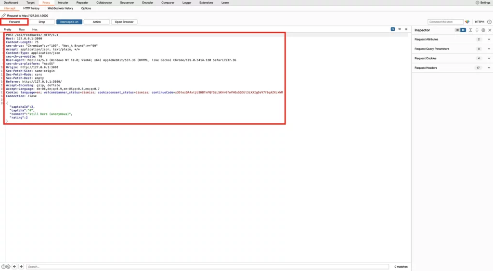Go to next search match arrow
The width and height of the screenshot is (493, 271).
click(21, 266)
